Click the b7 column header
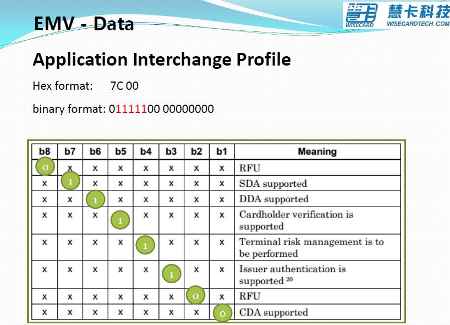 pos(70,151)
